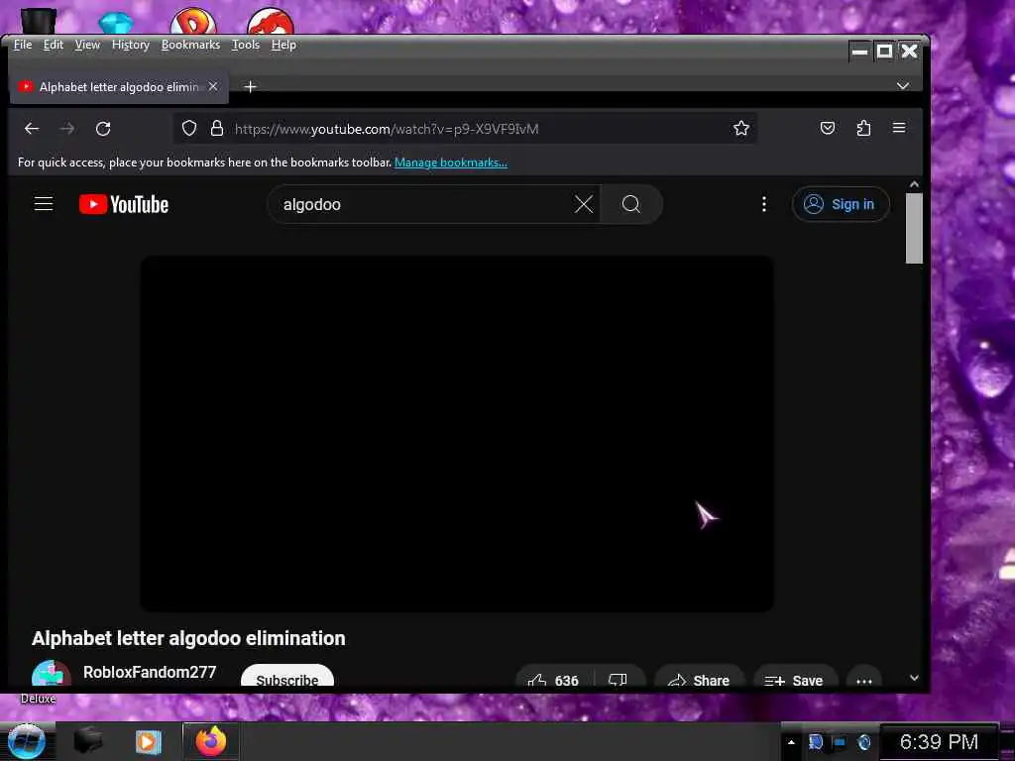Close the Alphabet letter algodoo tab
The width and height of the screenshot is (1015, 761).
coord(213,86)
